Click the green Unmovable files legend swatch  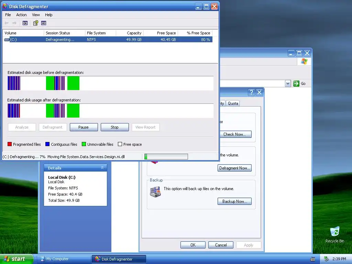pyautogui.click(x=84, y=144)
